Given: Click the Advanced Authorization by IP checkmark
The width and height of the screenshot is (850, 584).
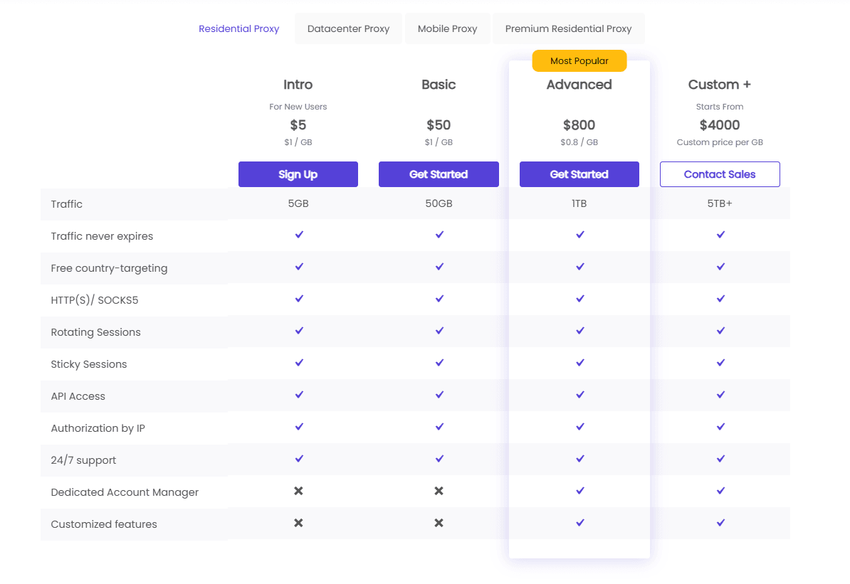Looking at the screenshot, I should pyautogui.click(x=579, y=427).
